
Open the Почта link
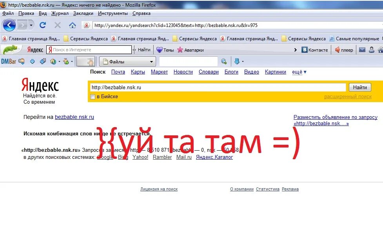[118, 72]
